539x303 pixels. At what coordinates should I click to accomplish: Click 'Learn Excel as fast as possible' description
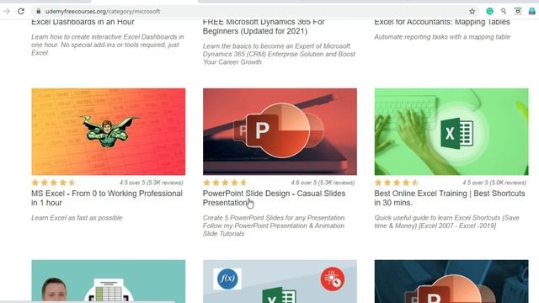[x=77, y=218]
